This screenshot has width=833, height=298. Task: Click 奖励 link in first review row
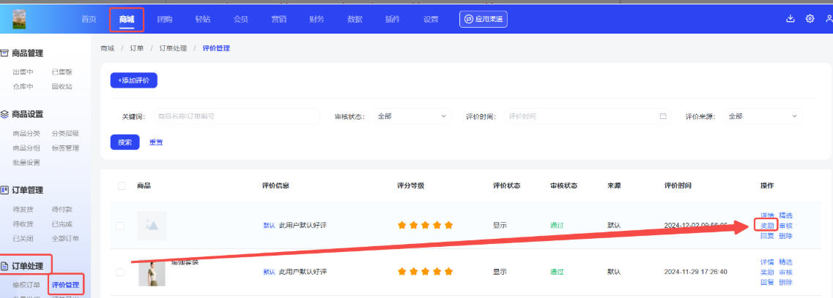tap(767, 226)
